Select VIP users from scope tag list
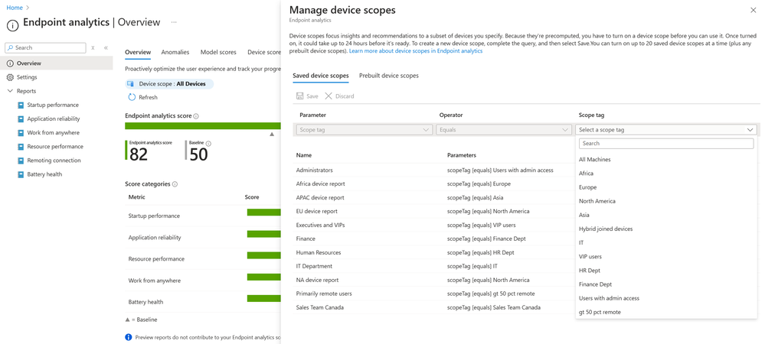This screenshot has height=344, width=765. tap(590, 257)
